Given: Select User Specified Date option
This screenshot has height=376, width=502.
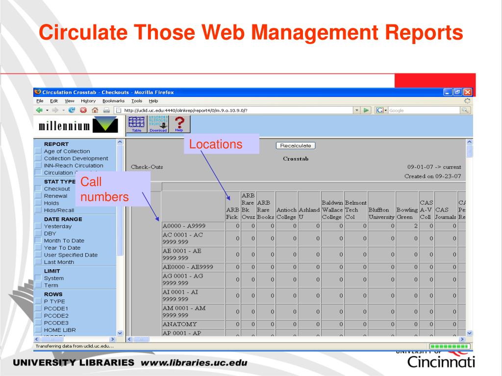Looking at the screenshot, I should 71,255.
